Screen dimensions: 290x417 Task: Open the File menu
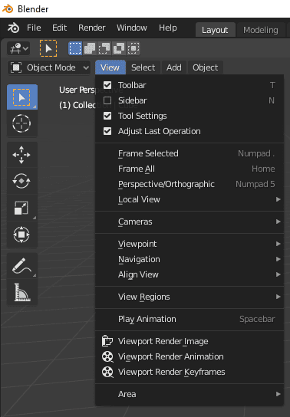[x=34, y=28]
